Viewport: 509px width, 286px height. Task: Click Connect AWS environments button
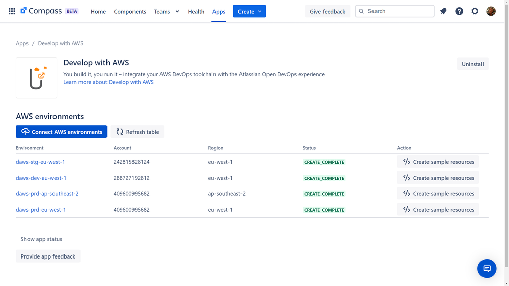pyautogui.click(x=61, y=132)
